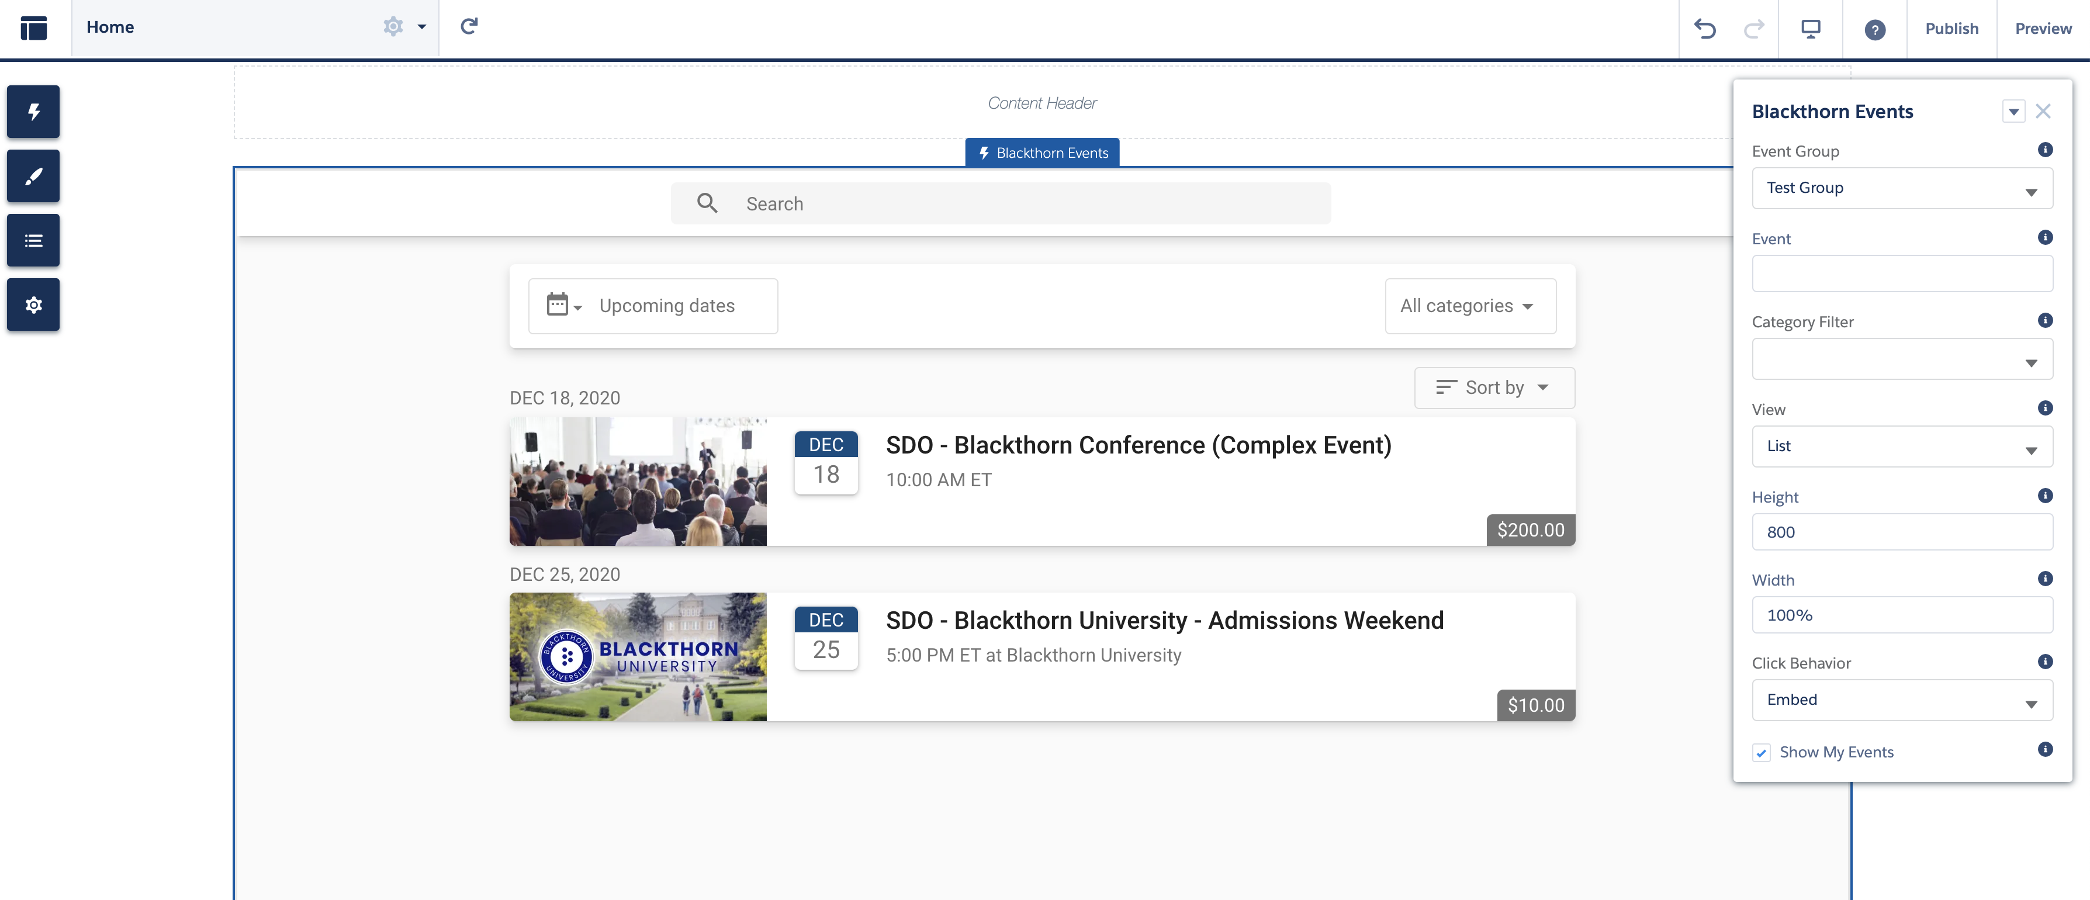Click the magnifier search icon
The height and width of the screenshot is (900, 2090).
point(707,203)
